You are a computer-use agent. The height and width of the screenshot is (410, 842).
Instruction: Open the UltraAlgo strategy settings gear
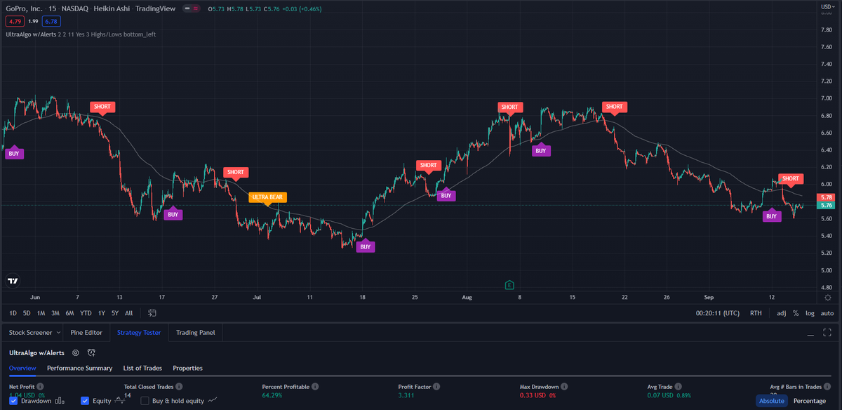tap(76, 352)
